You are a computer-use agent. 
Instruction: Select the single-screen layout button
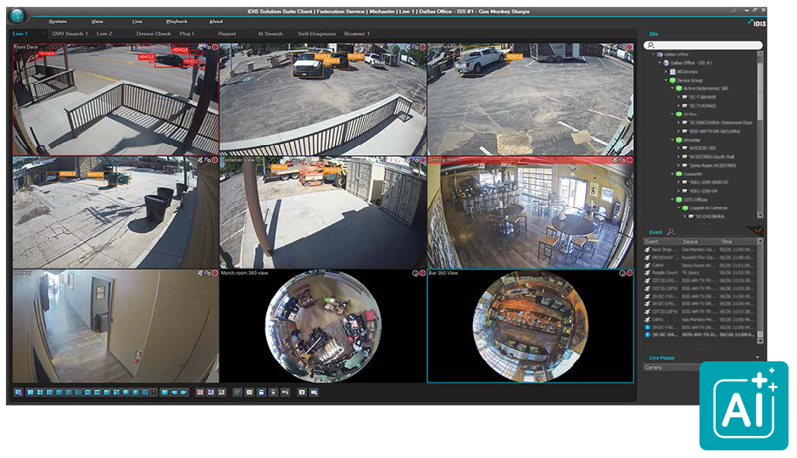30,393
